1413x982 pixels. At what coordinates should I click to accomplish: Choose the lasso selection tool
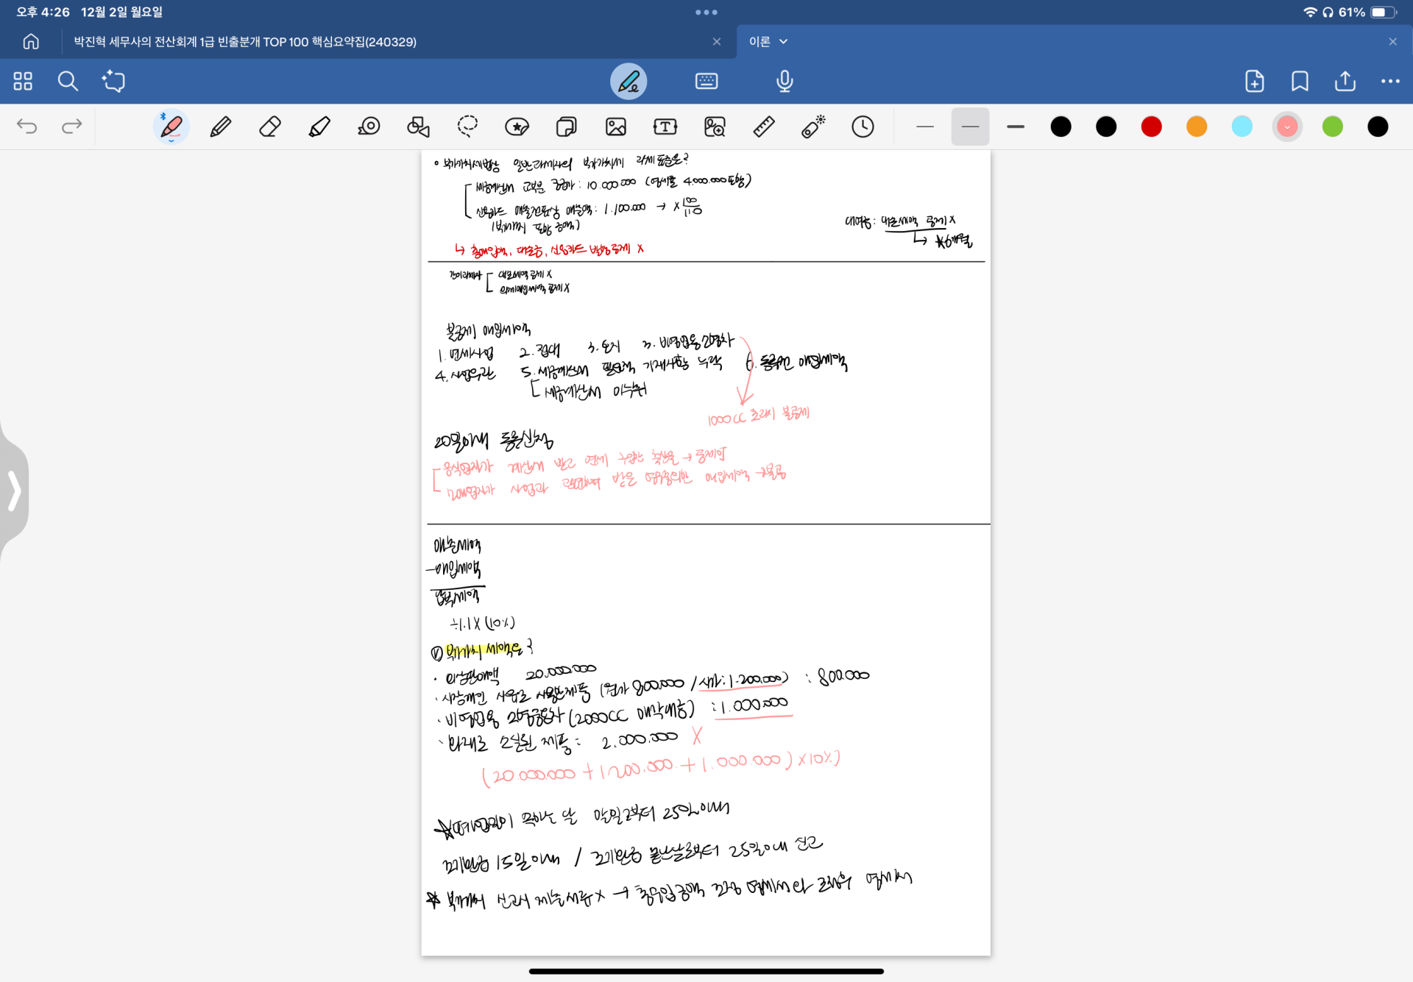click(467, 127)
